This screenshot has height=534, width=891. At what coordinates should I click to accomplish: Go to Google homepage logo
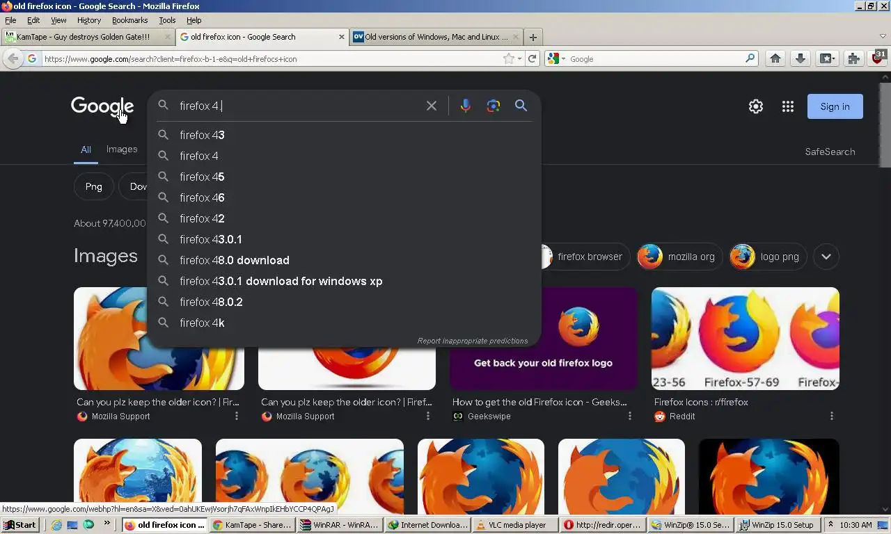click(x=102, y=106)
